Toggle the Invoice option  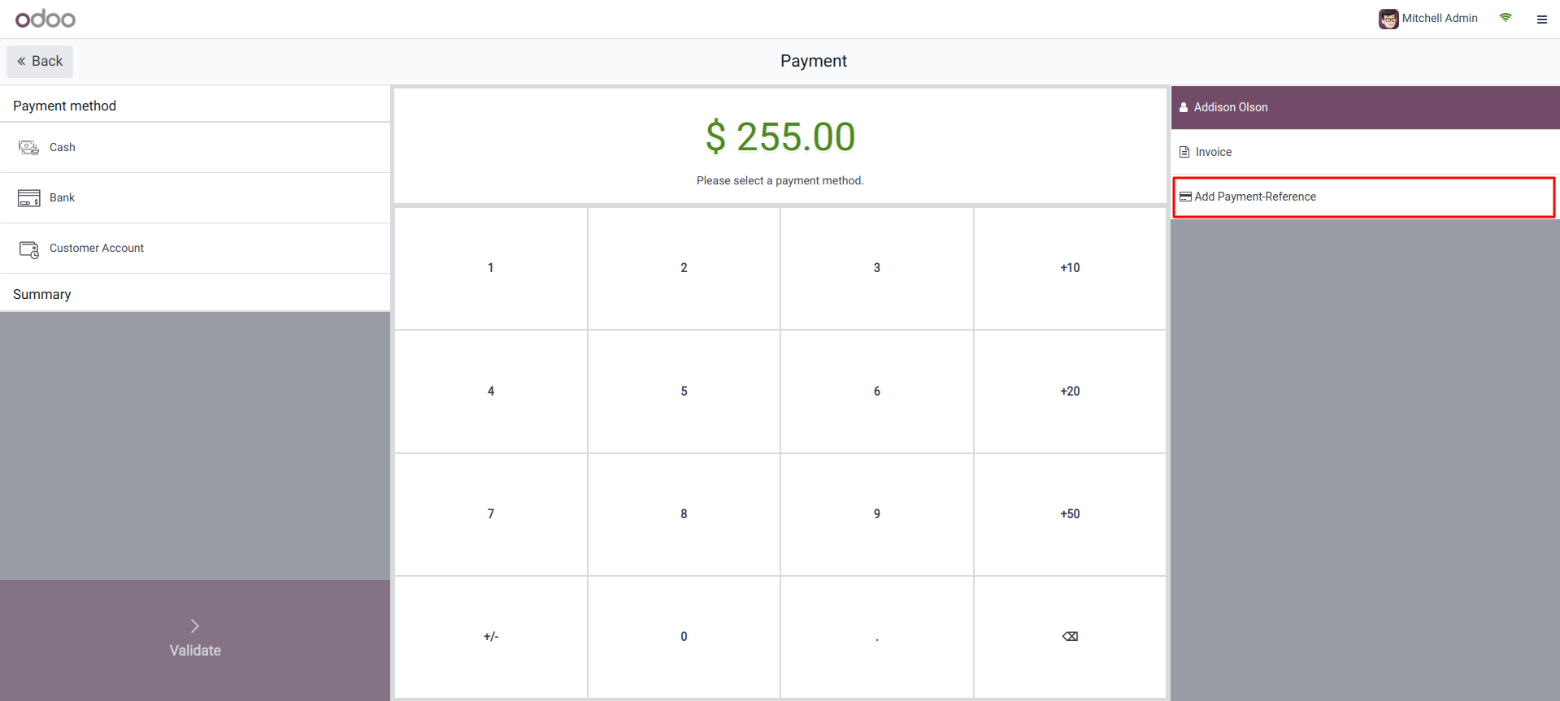1213,152
